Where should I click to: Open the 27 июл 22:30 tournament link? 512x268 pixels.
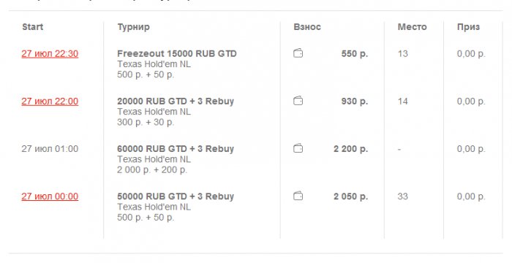click(x=50, y=54)
